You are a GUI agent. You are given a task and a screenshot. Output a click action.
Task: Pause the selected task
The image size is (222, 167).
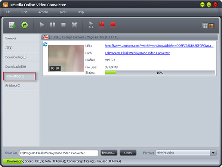pos(53,25)
